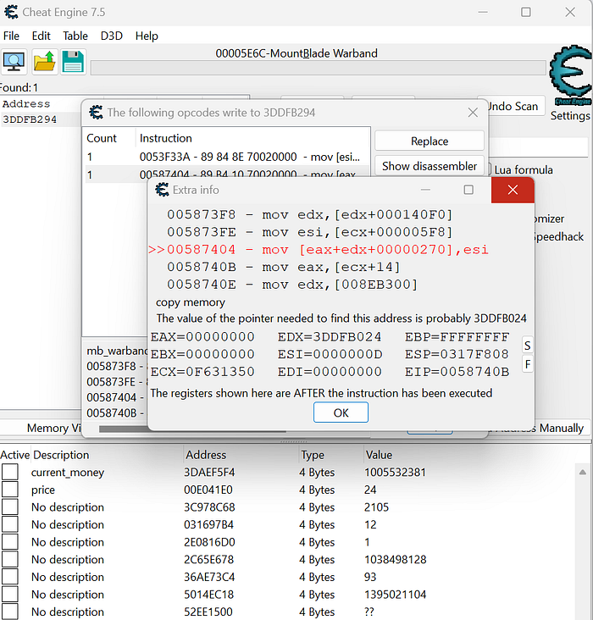The height and width of the screenshot is (620, 593).
Task: Select address 00E041E0 in table
Action: pyautogui.click(x=208, y=490)
